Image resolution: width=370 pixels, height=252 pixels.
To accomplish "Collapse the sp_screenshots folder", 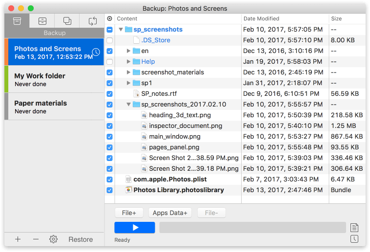I will [x=121, y=29].
